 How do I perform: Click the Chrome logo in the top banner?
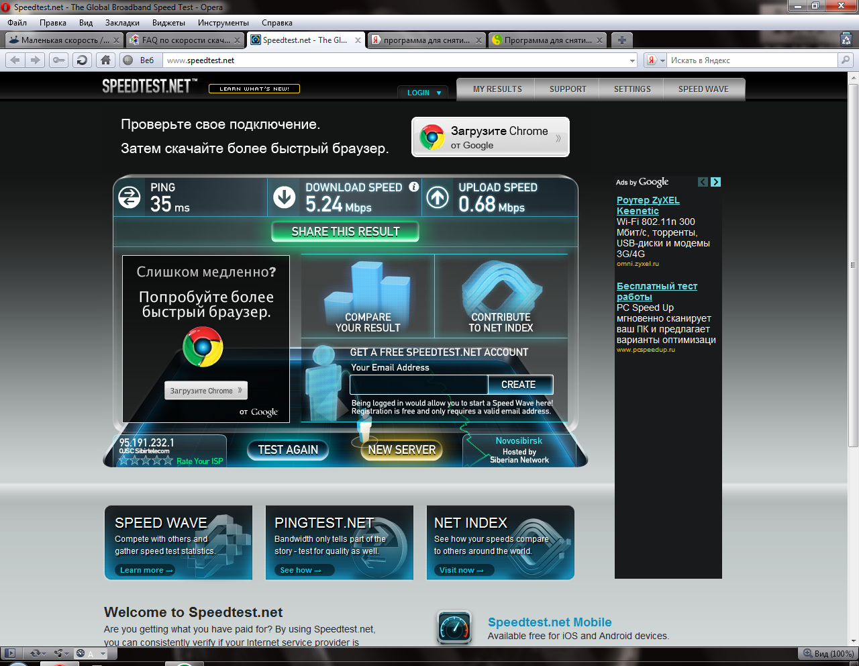(432, 137)
